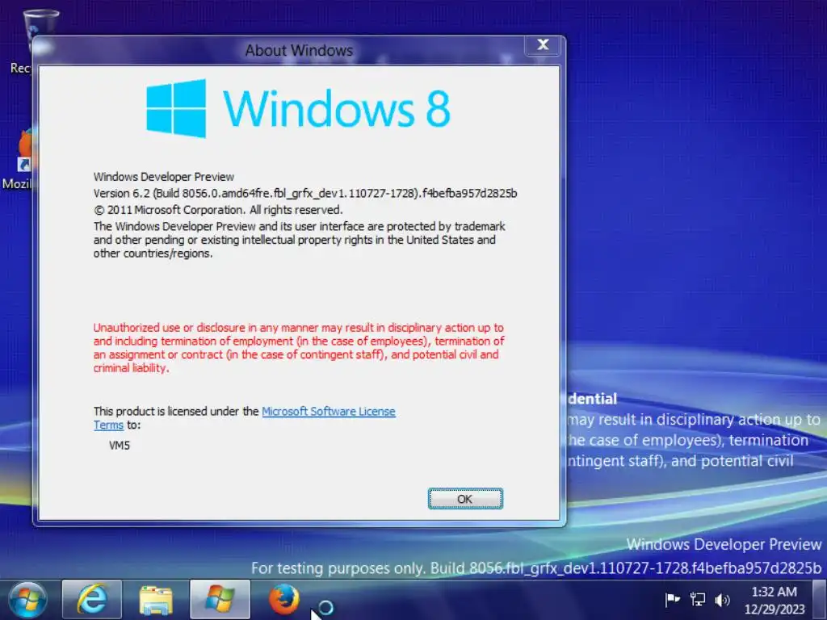Click the About Windows title bar text
This screenshot has height=620, width=827.
click(x=299, y=51)
